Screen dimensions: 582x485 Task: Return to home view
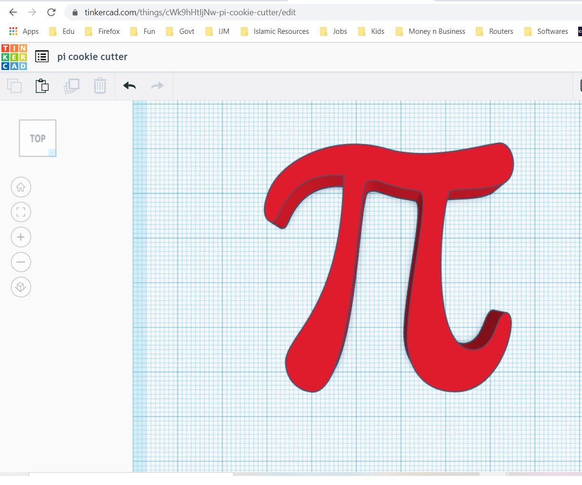click(x=20, y=187)
